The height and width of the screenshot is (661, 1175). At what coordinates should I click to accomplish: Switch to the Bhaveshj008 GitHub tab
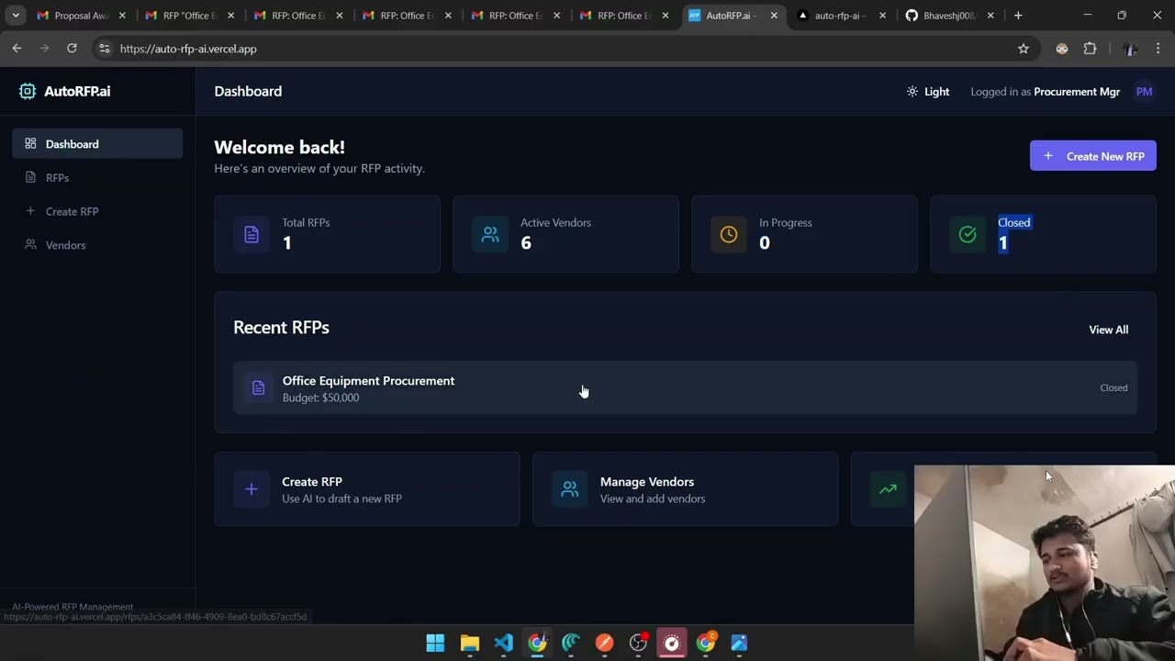pos(949,16)
